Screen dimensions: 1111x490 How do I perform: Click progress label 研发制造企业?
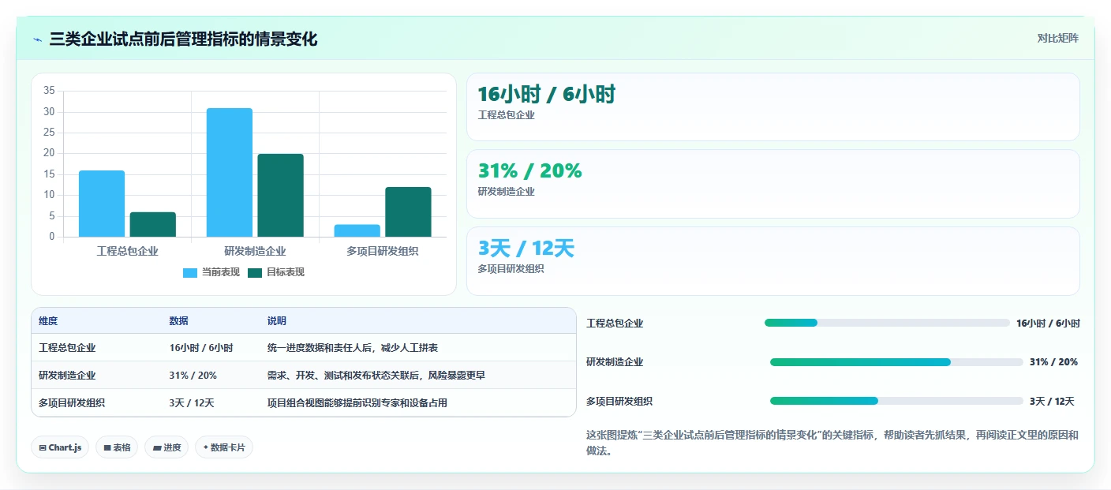pyautogui.click(x=615, y=362)
